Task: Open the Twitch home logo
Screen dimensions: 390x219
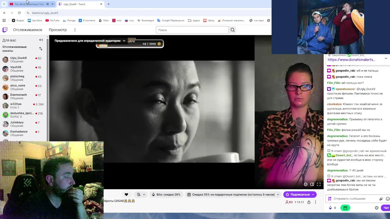Action: coord(5,30)
